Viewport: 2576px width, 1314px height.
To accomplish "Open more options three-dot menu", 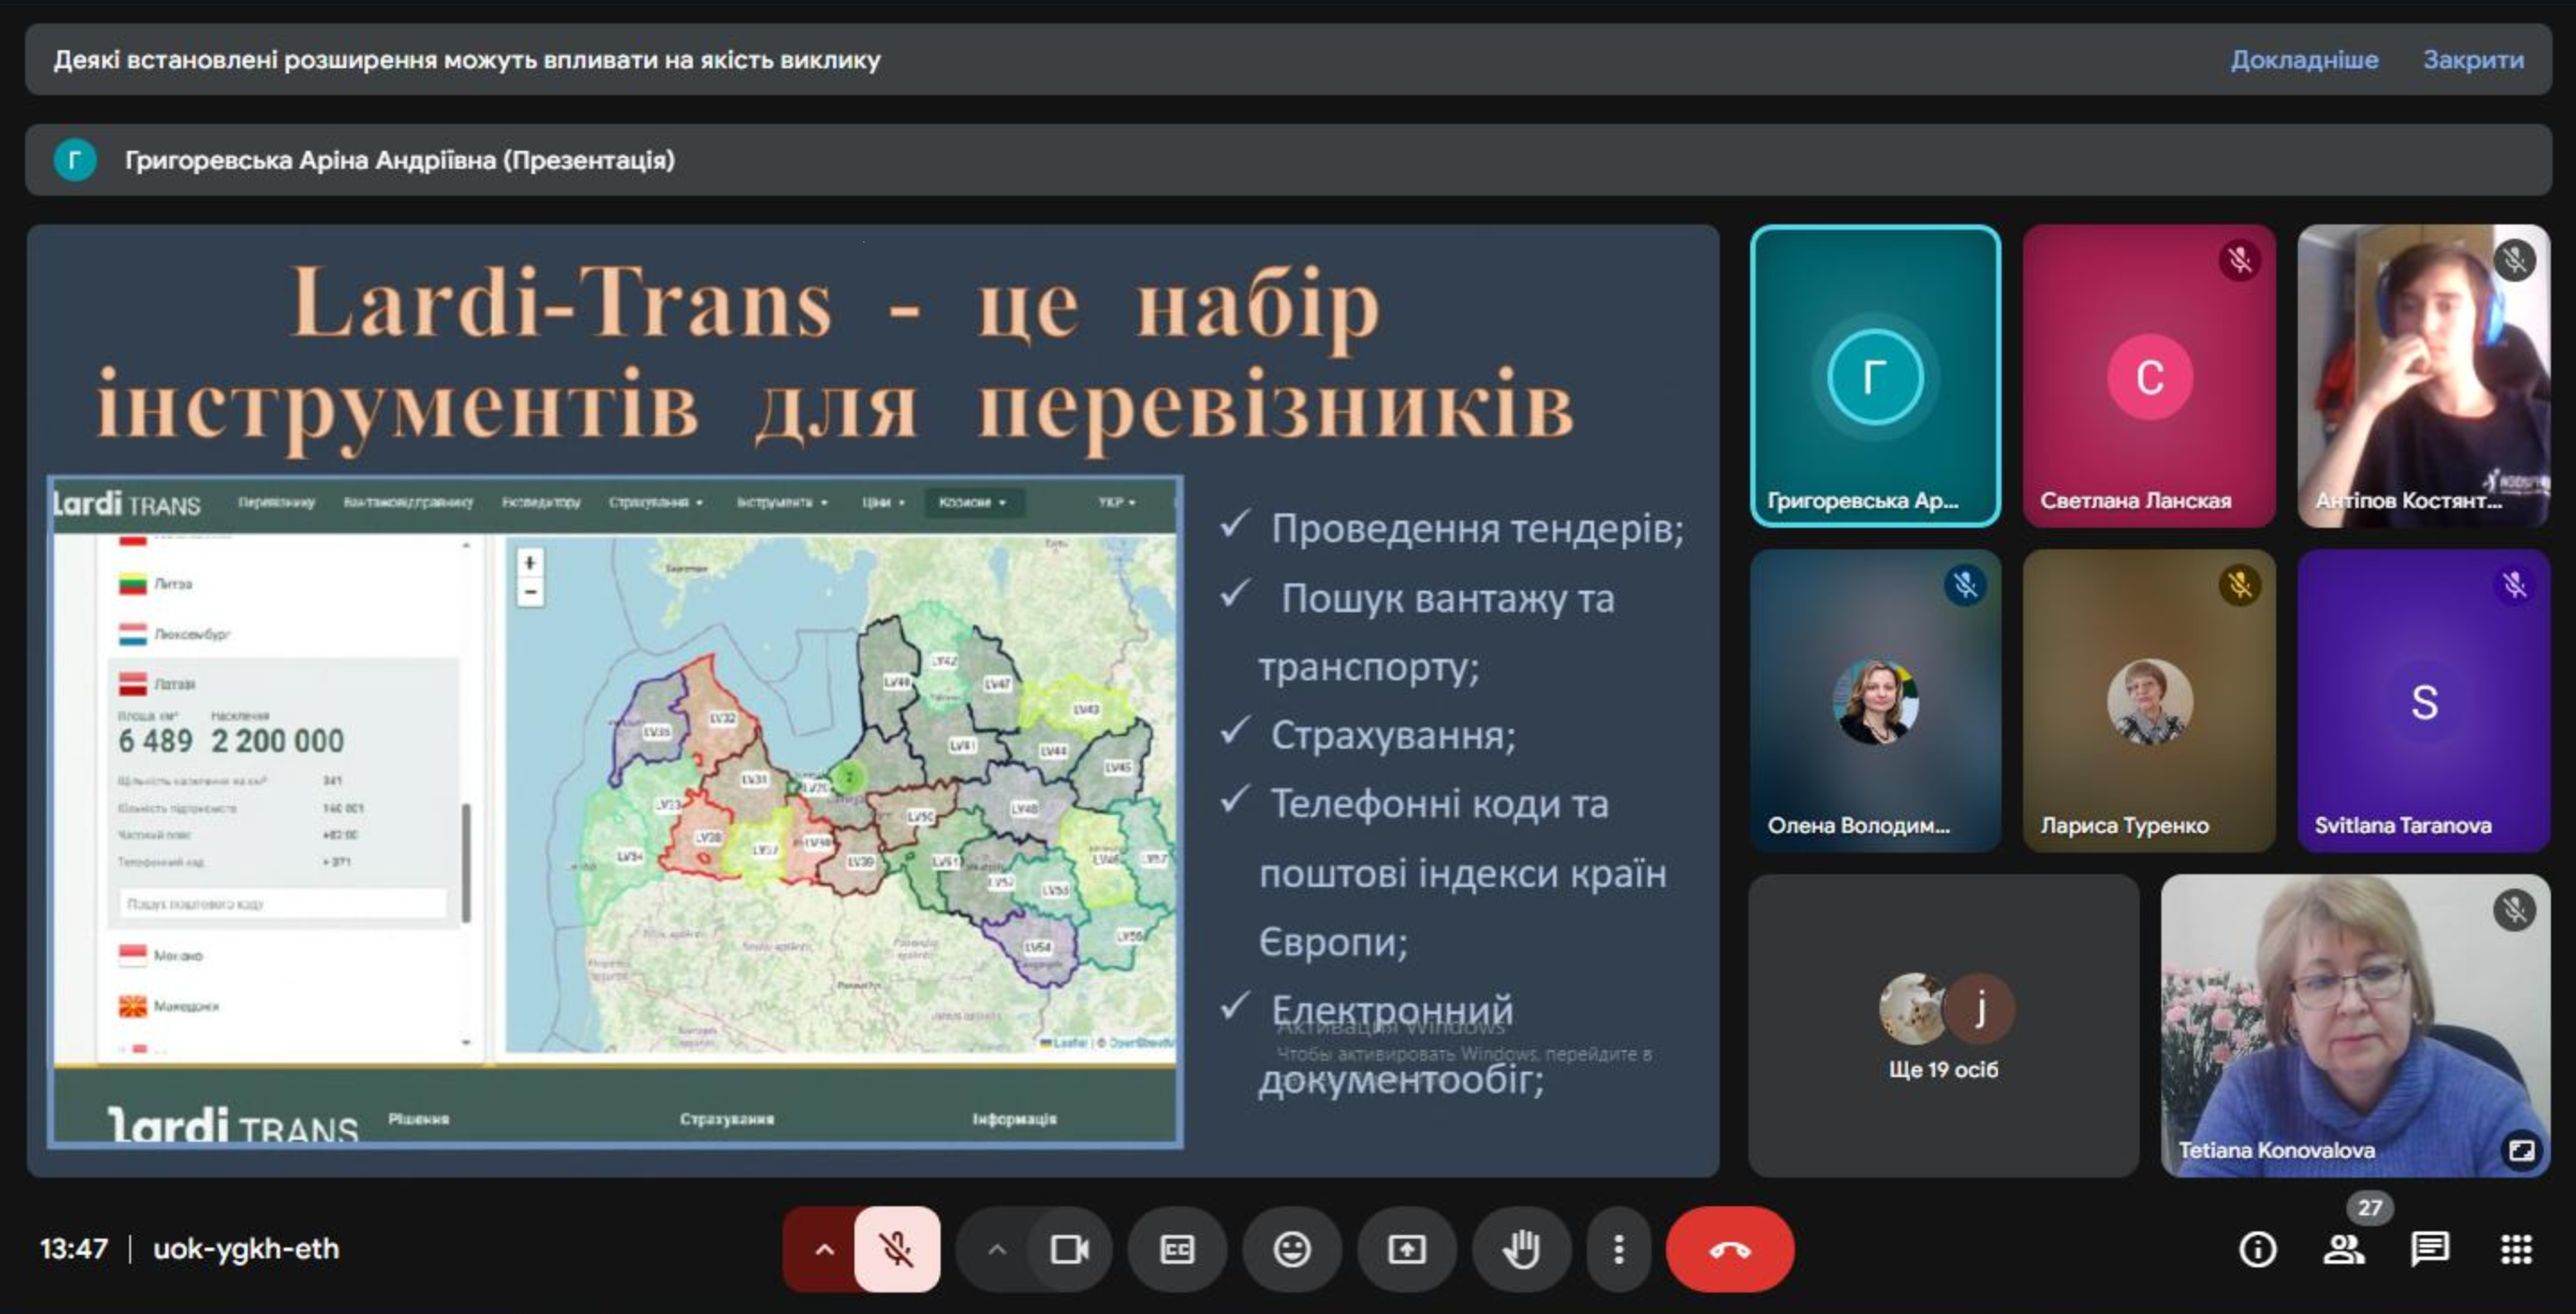I will [1618, 1249].
